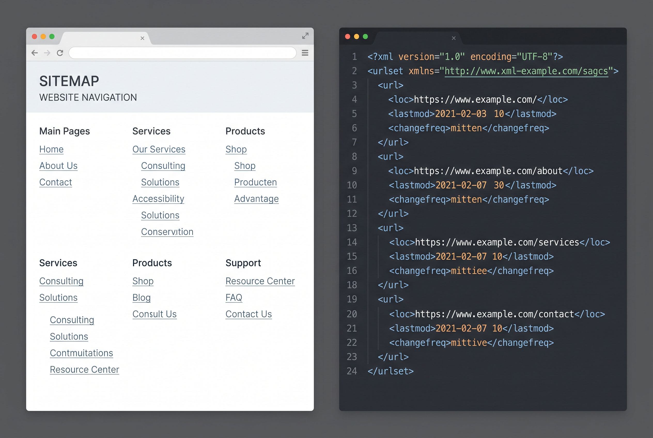Open the Contact Us link under Support
The height and width of the screenshot is (438, 653).
(248, 314)
